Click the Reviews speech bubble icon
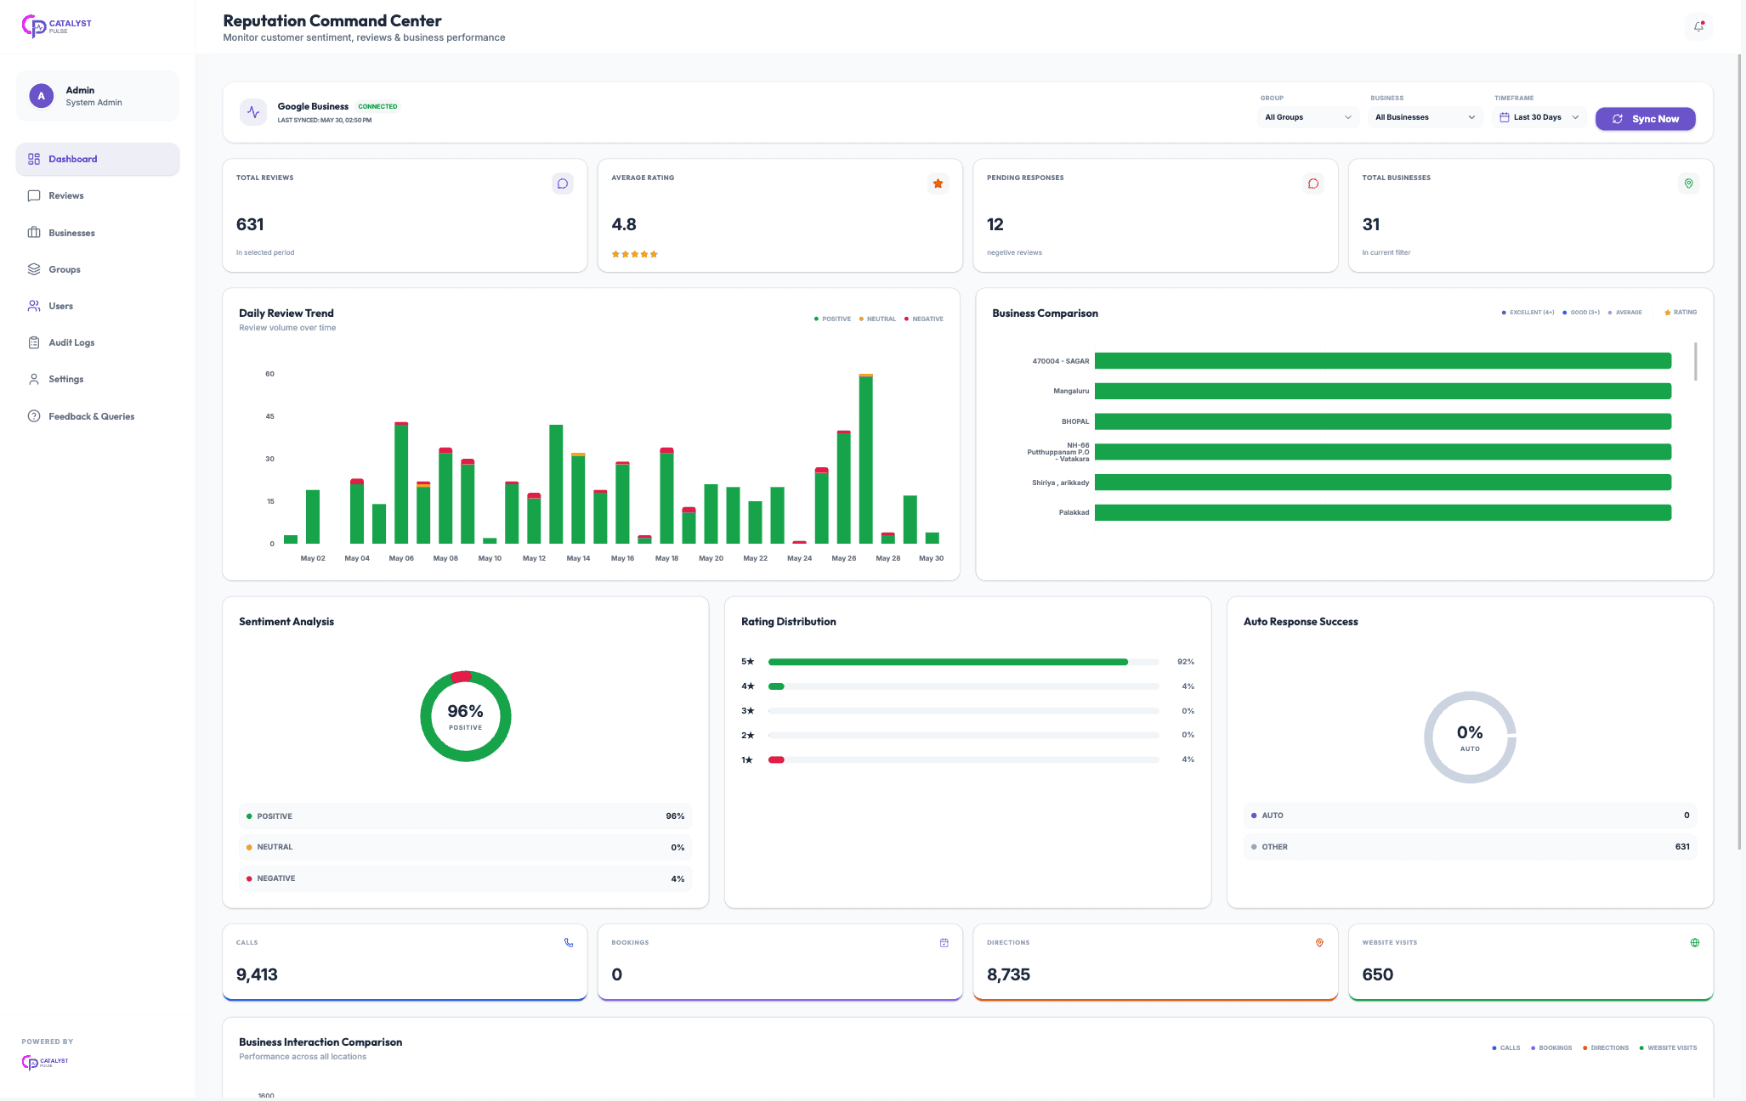This screenshot has width=1746, height=1101. tap(34, 195)
